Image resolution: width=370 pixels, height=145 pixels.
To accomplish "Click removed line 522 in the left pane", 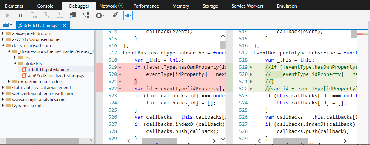I will [x=171, y=88].
